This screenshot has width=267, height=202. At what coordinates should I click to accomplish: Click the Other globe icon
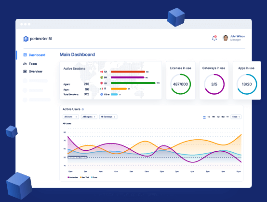click(102, 94)
